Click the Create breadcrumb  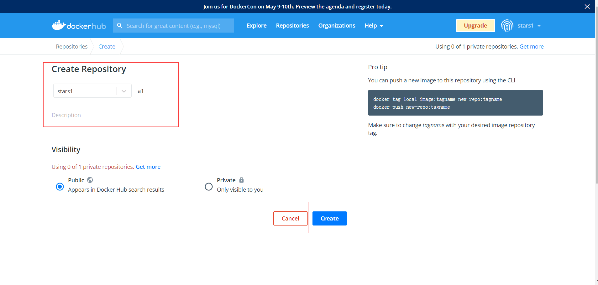click(107, 47)
